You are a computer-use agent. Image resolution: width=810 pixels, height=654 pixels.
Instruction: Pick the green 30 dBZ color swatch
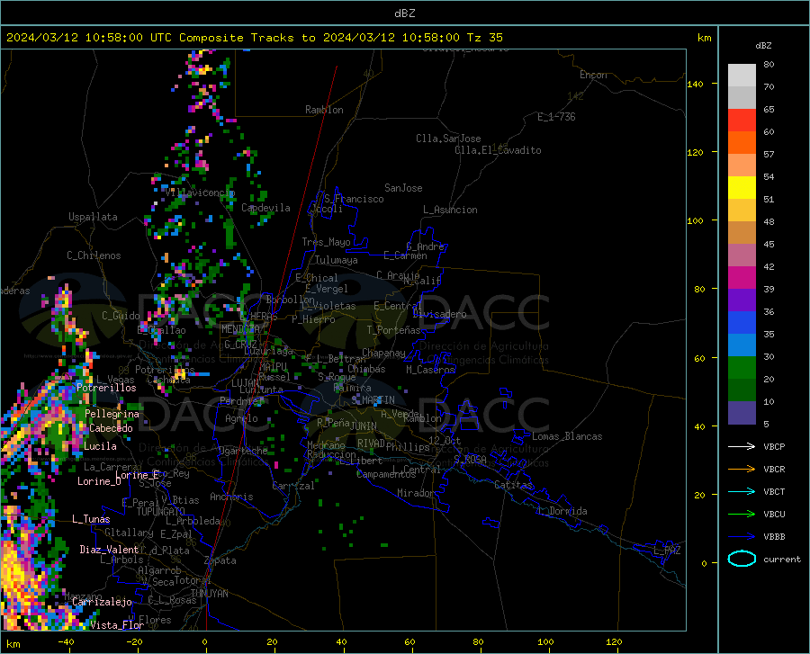[x=742, y=368]
